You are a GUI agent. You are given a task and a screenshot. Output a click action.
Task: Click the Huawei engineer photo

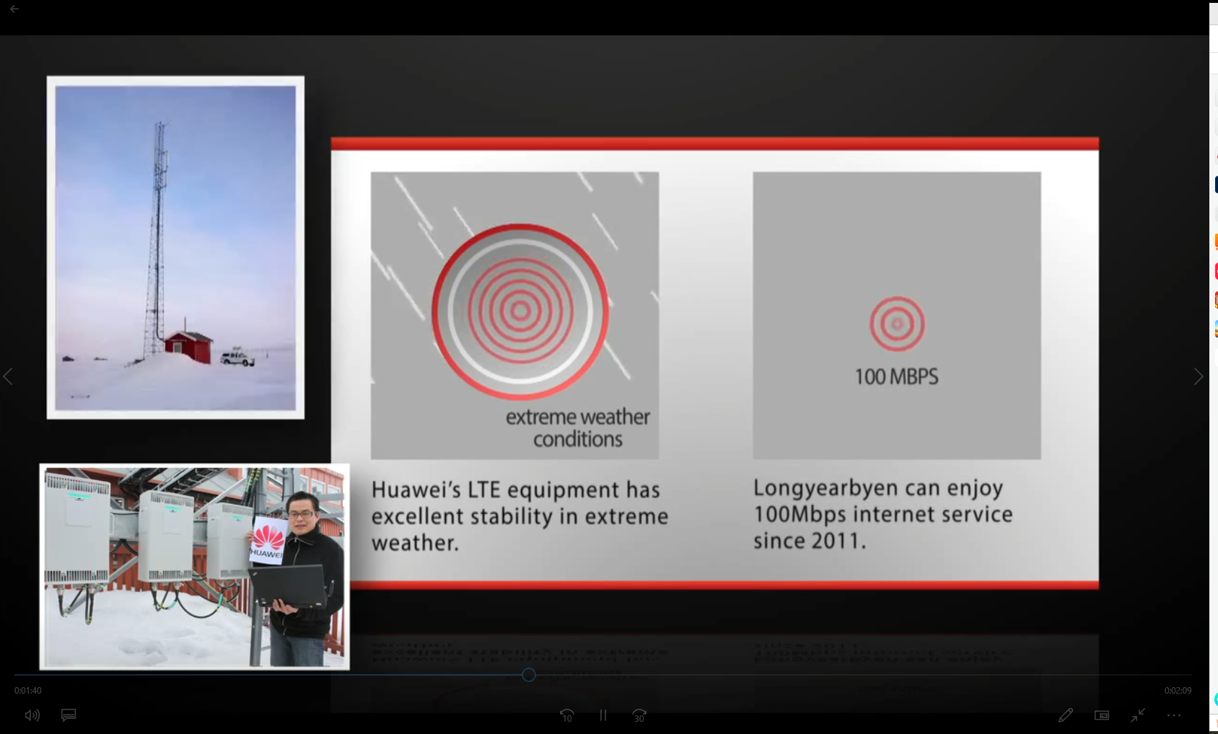tap(195, 567)
